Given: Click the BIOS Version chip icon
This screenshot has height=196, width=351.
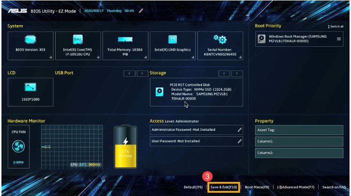Looking at the screenshot, I should [x=30, y=40].
